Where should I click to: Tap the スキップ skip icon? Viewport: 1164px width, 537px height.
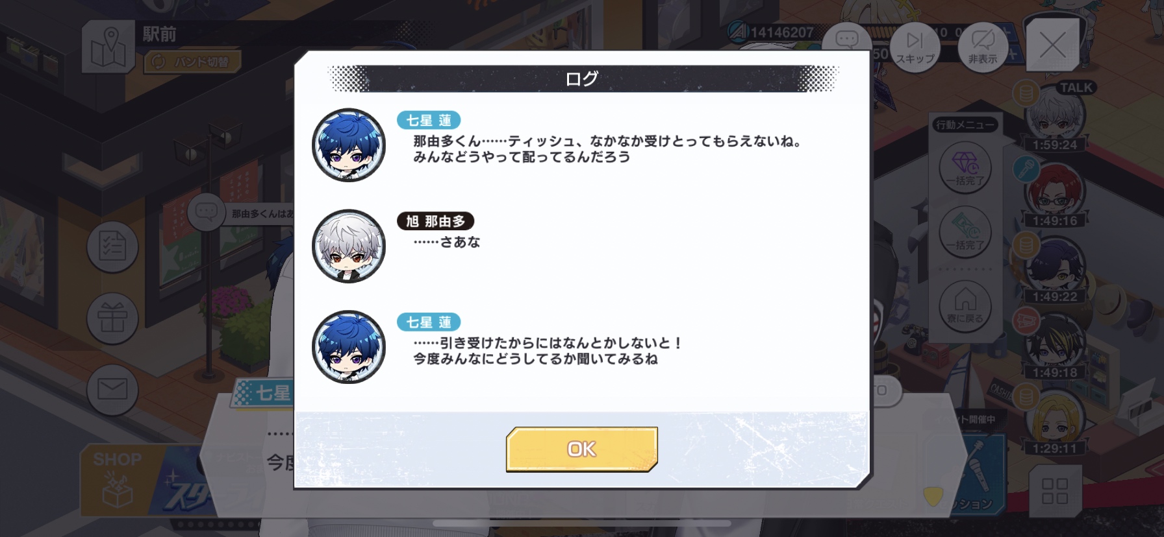click(915, 47)
